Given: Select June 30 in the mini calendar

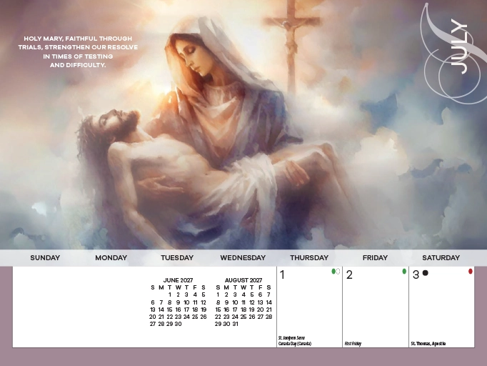Looking at the screenshot, I should pyautogui.click(x=178, y=324).
